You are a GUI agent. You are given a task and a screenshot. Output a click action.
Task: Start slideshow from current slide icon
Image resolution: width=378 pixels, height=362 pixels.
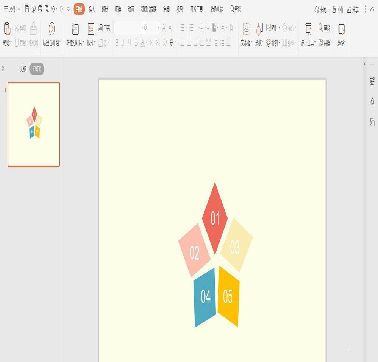point(52,29)
